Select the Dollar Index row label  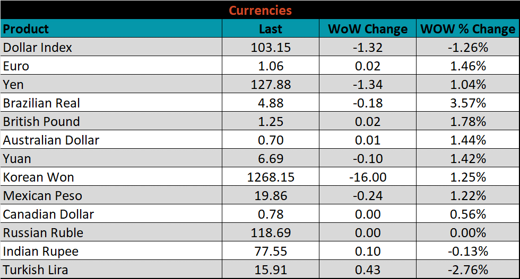(x=38, y=47)
